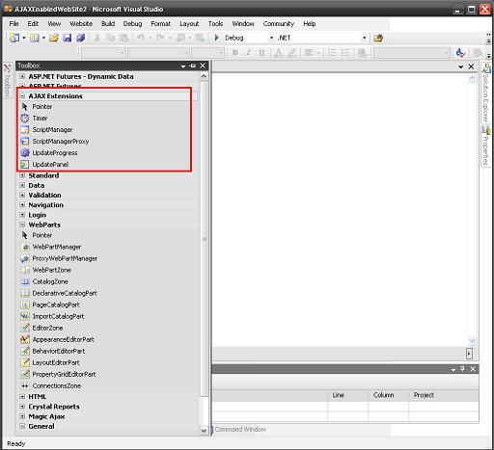Viewport: 494px width, 450px height.
Task: Sort by the Line column header
Action: point(347,395)
